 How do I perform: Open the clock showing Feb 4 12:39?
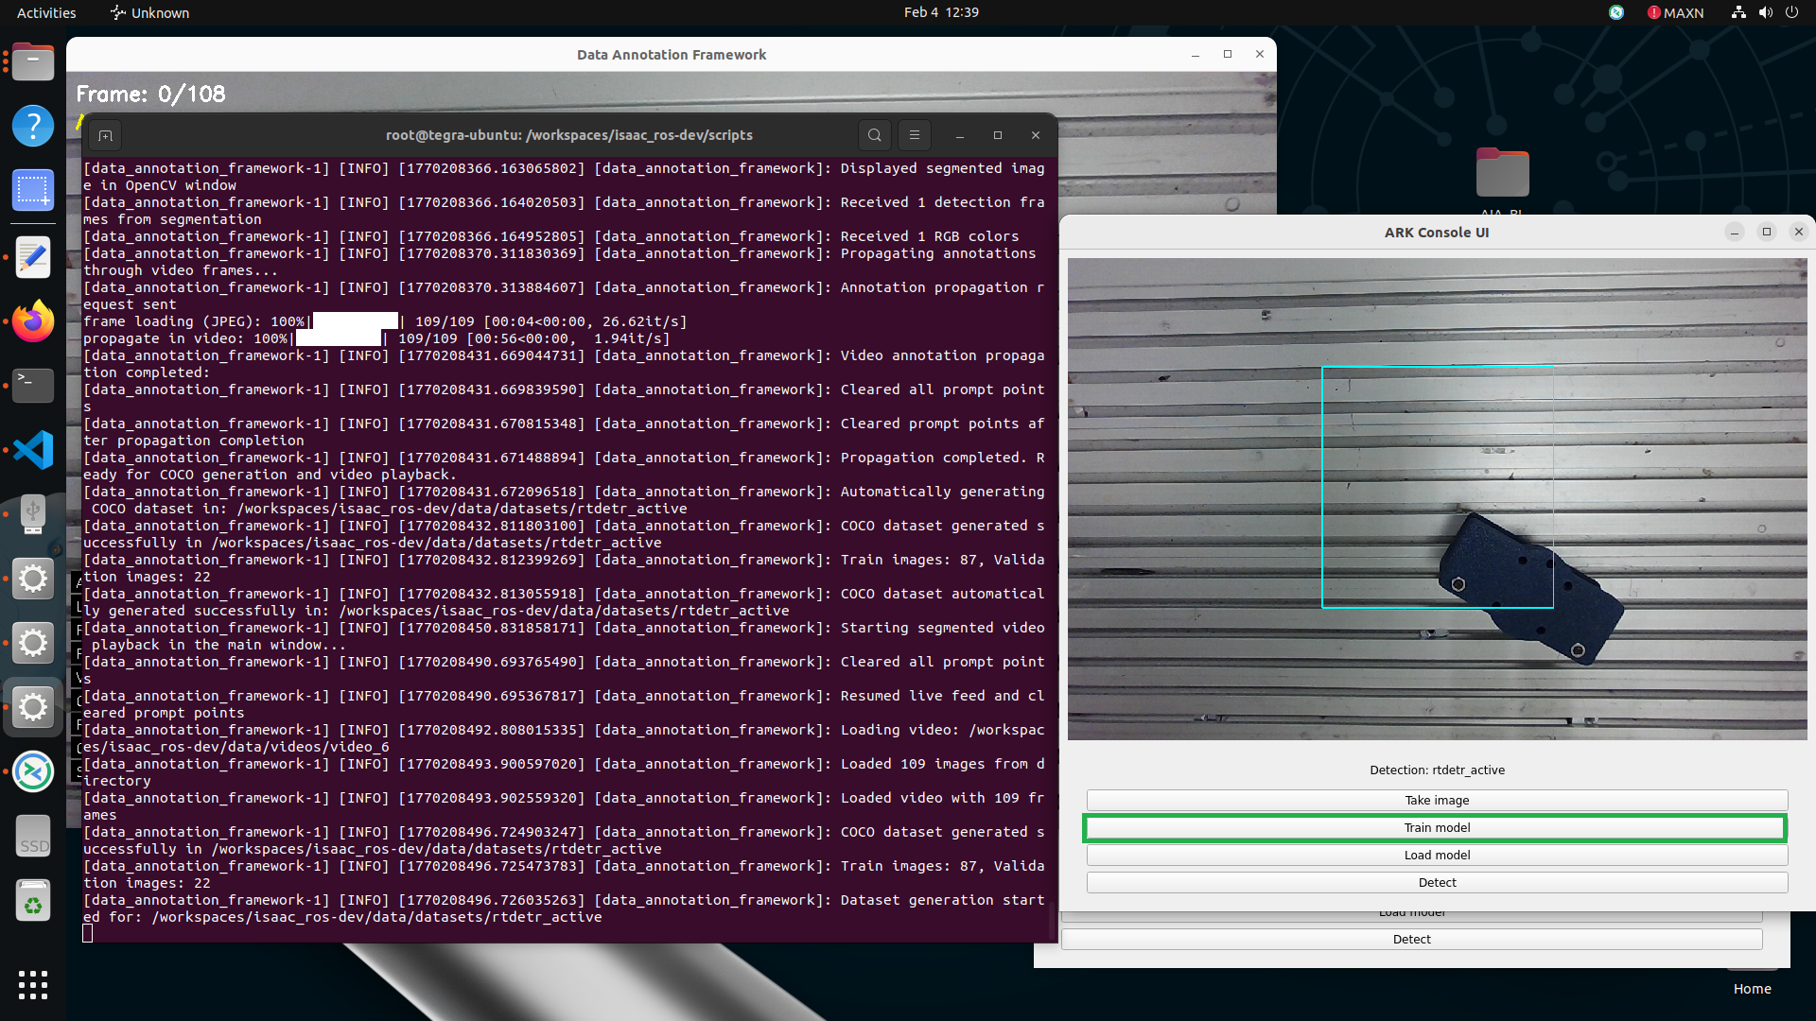(941, 12)
